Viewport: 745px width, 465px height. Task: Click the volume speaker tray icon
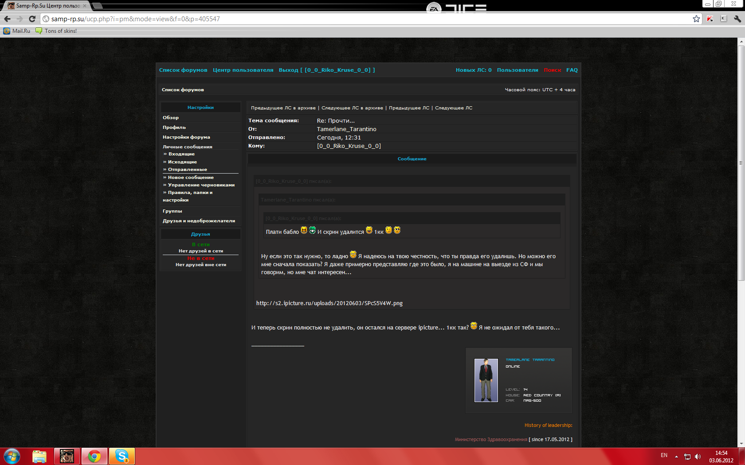pos(698,456)
